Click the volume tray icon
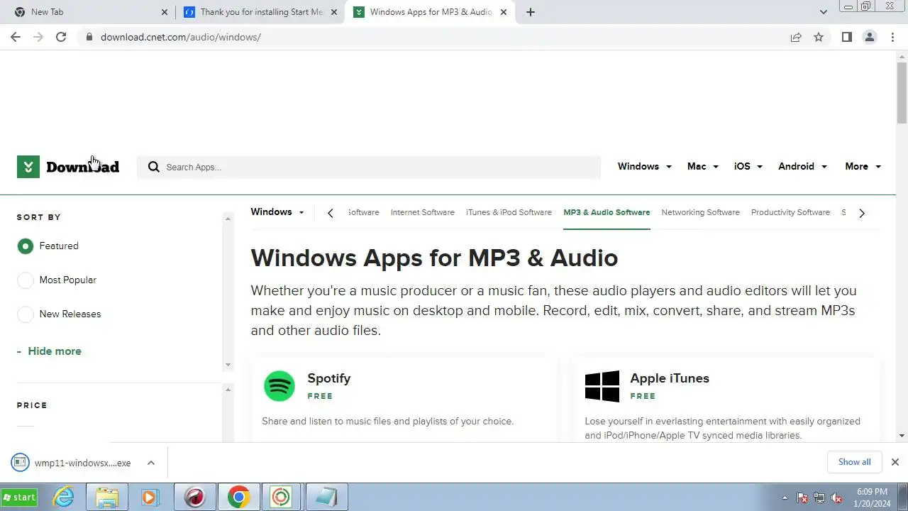The height and width of the screenshot is (511, 908). [x=836, y=498]
